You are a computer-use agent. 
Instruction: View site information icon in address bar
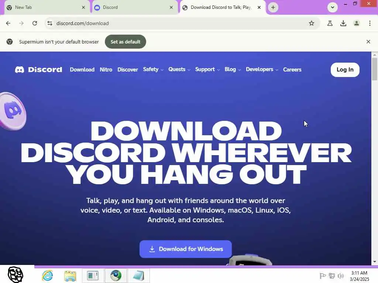[x=50, y=23]
